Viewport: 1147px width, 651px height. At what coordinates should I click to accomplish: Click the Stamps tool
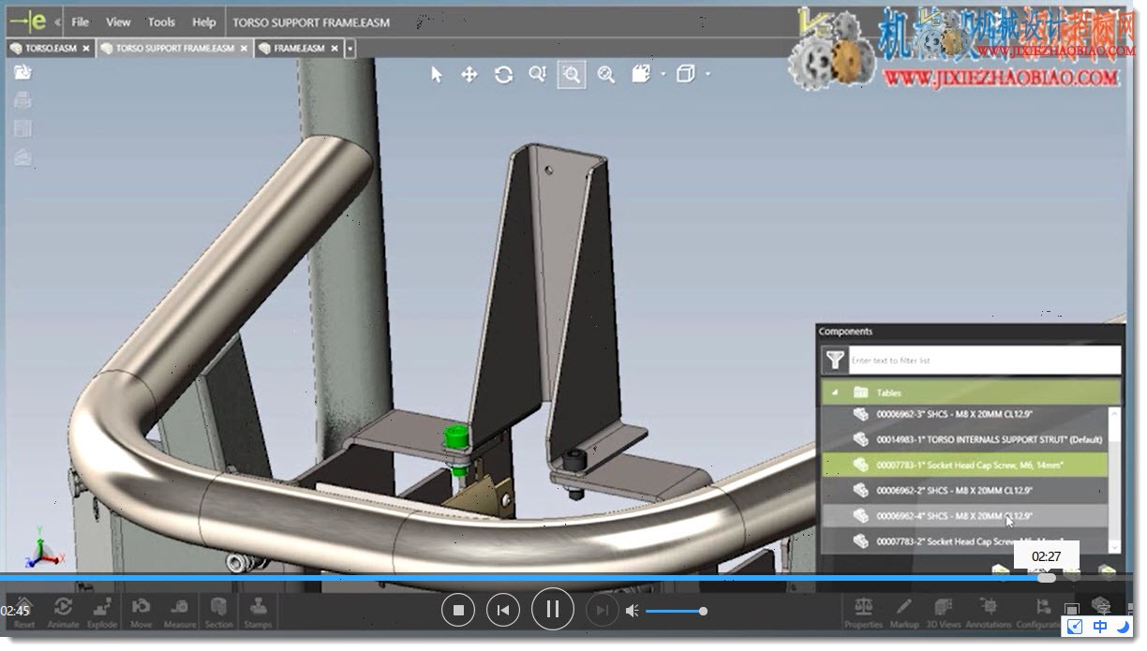click(x=258, y=613)
